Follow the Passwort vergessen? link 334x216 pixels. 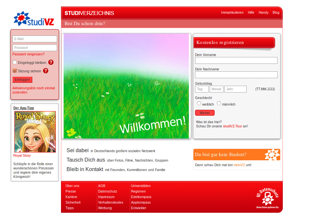pyautogui.click(x=28, y=54)
